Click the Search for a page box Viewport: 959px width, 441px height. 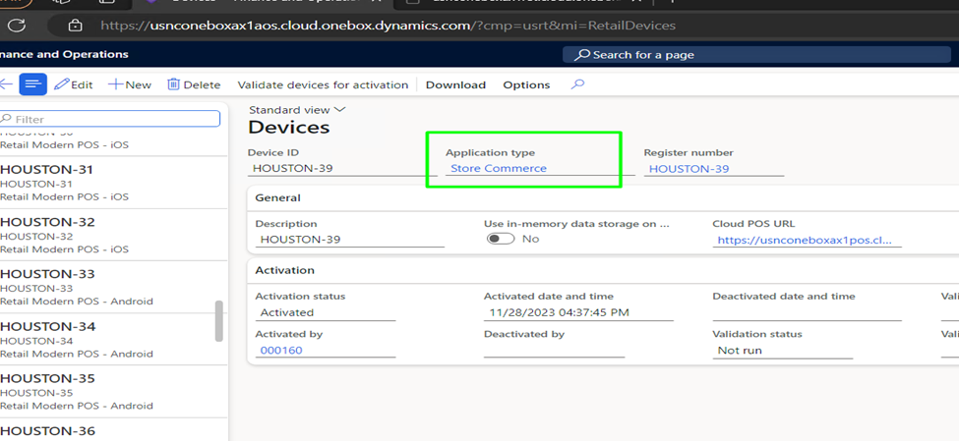pyautogui.click(x=757, y=55)
